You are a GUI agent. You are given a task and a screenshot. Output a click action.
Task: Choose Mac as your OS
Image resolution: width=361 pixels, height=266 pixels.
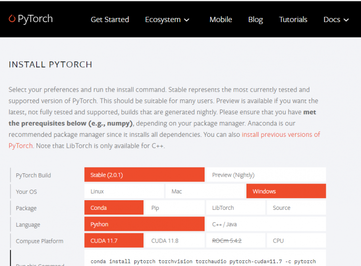[x=205, y=191]
